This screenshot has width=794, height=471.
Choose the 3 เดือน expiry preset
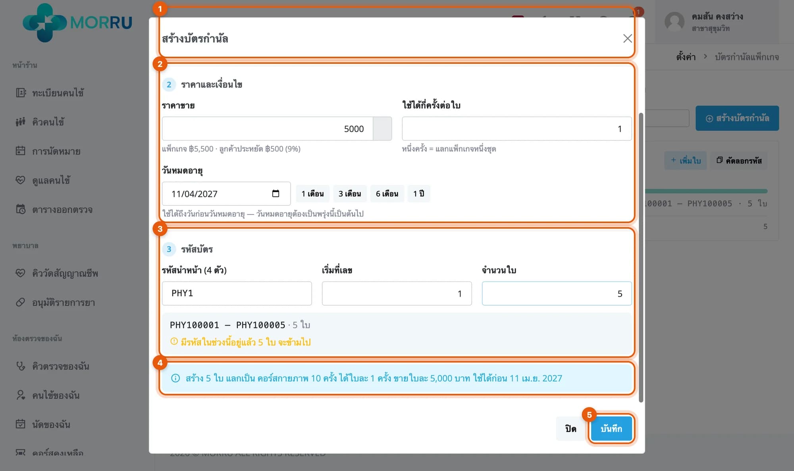pos(350,193)
